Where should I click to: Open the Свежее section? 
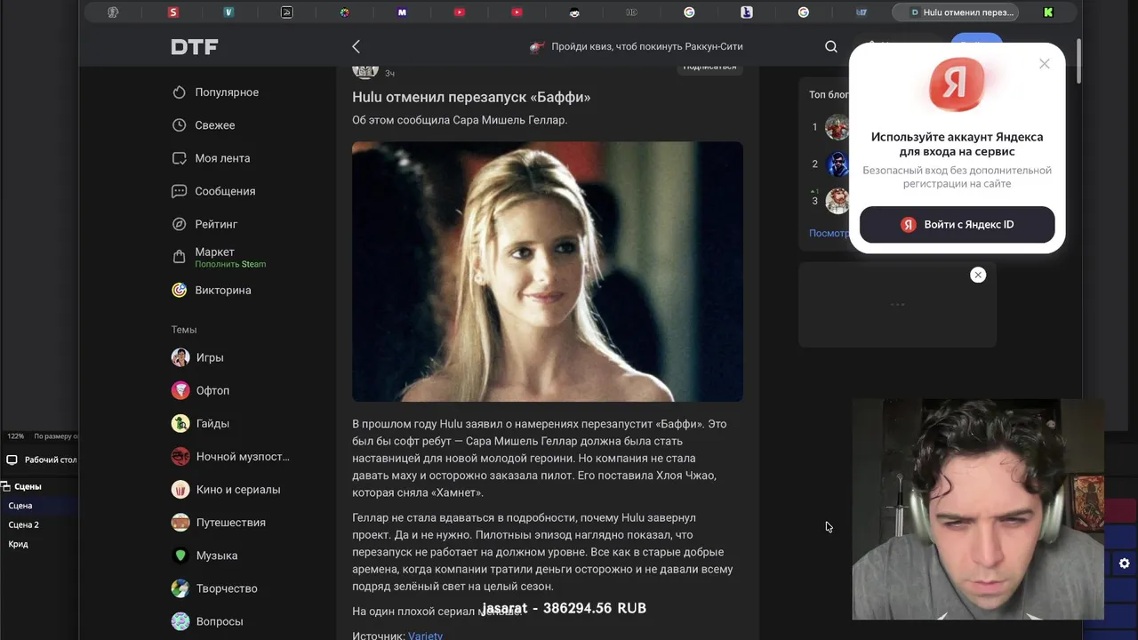point(215,125)
